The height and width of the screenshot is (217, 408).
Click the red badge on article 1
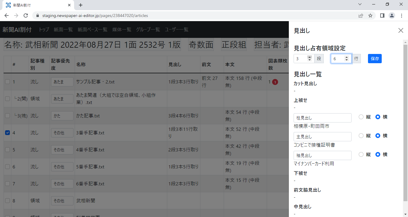pos(275,82)
